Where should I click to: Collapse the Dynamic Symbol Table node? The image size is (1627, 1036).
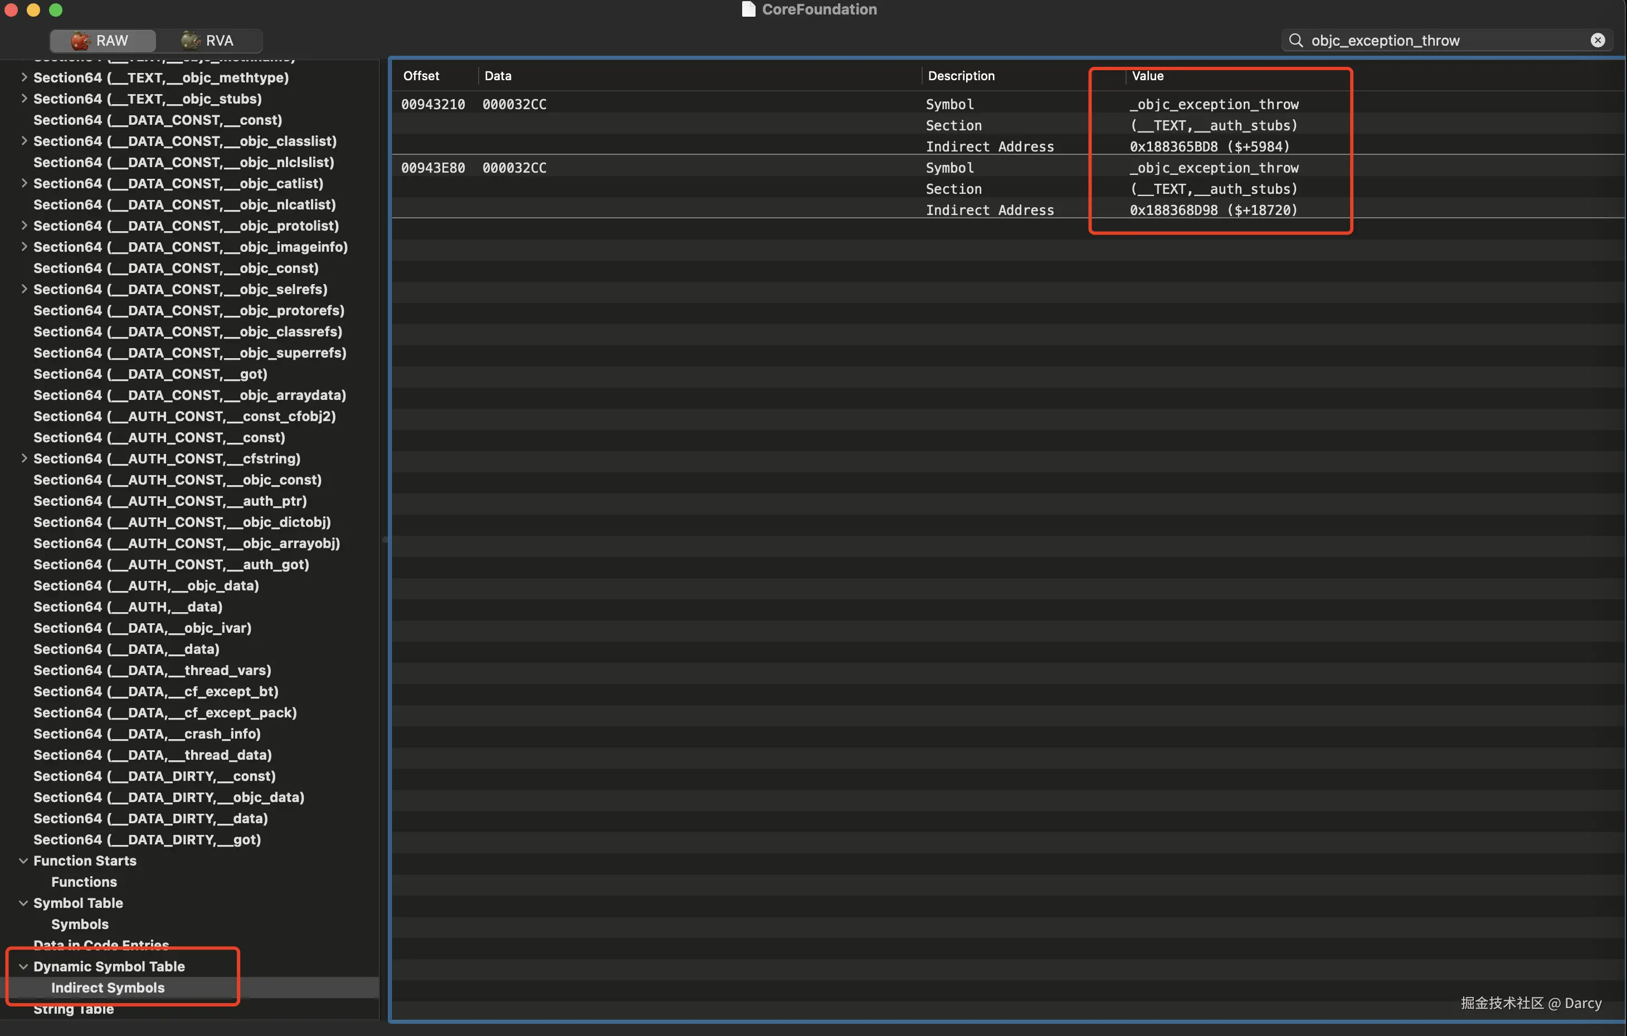tap(23, 966)
